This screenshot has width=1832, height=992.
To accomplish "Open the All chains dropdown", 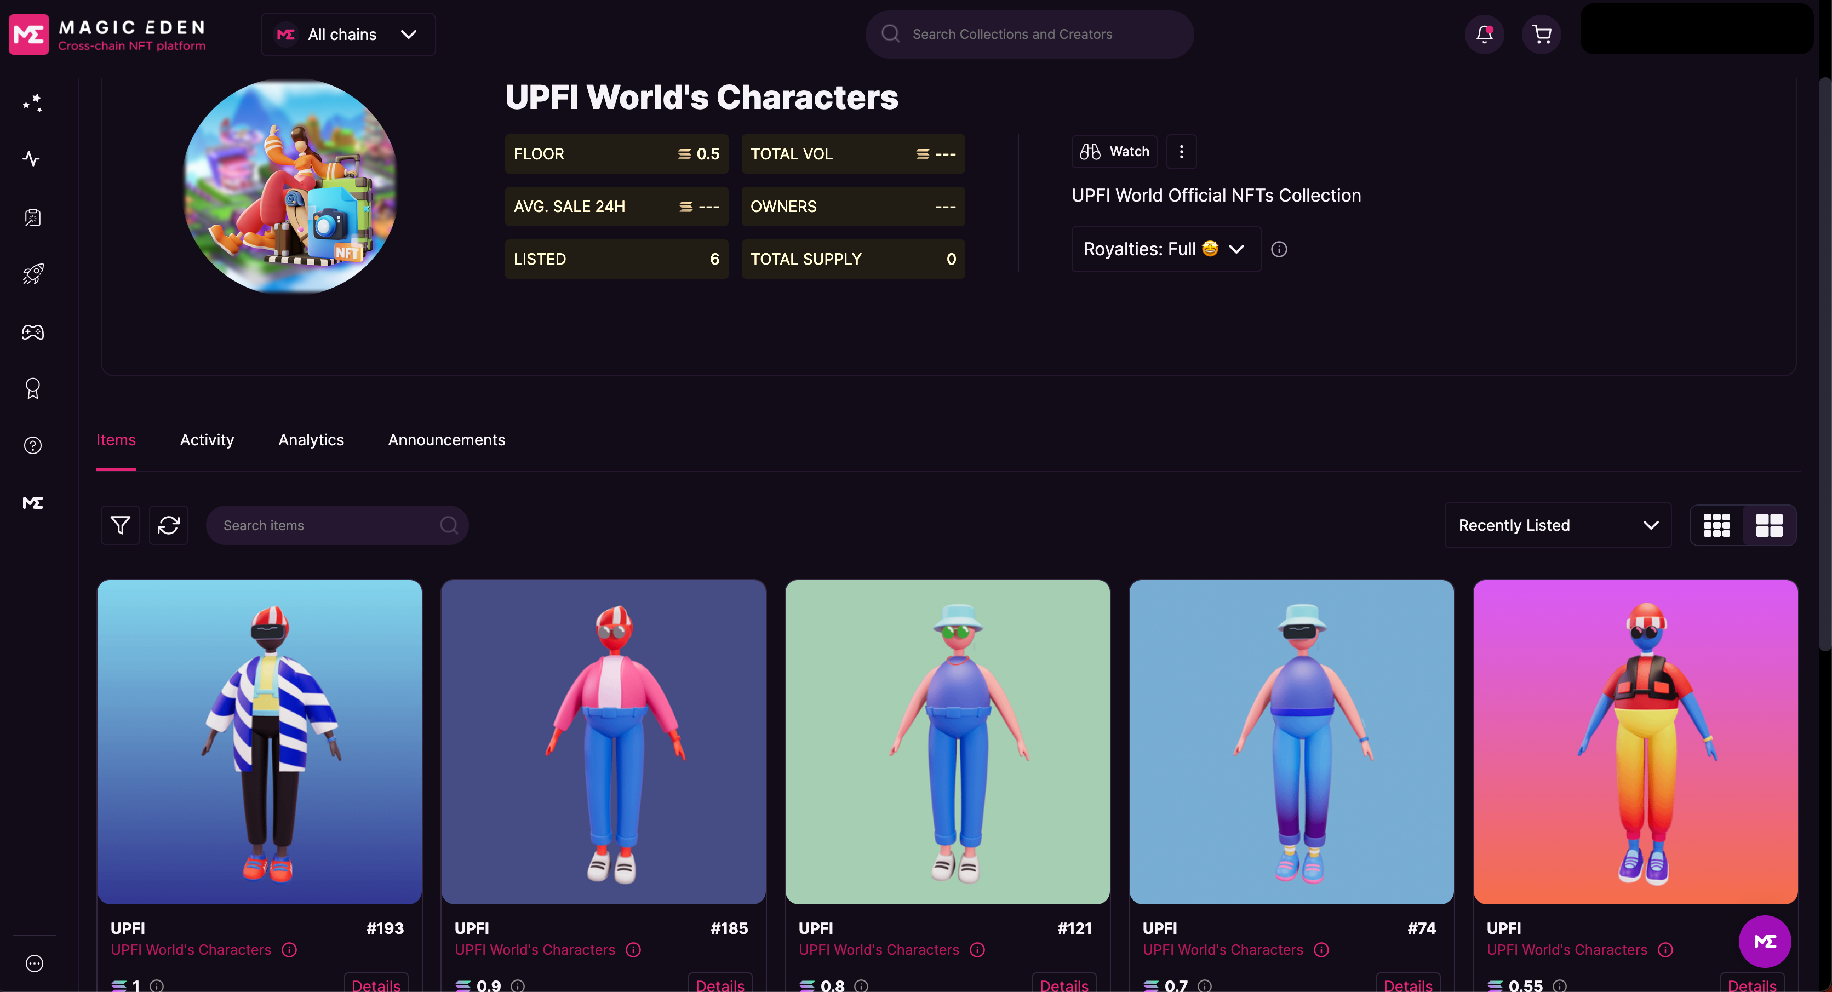I will click(348, 34).
